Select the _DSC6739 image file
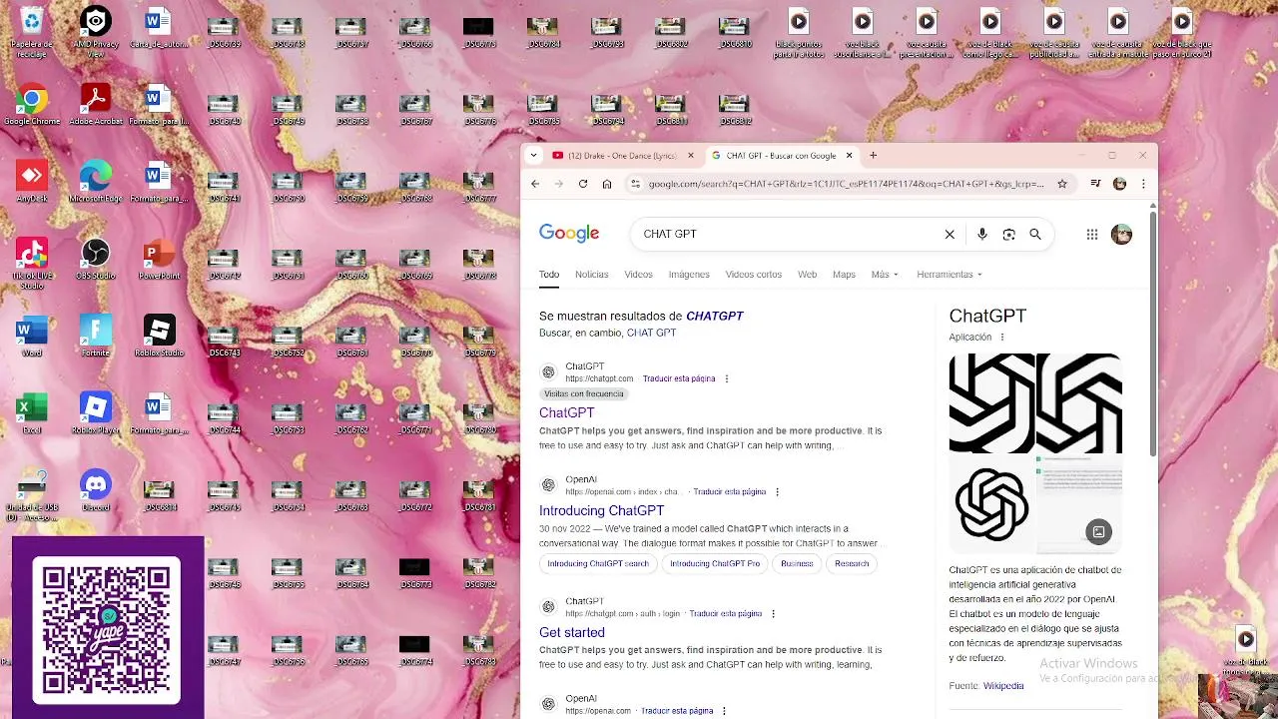 [223, 32]
